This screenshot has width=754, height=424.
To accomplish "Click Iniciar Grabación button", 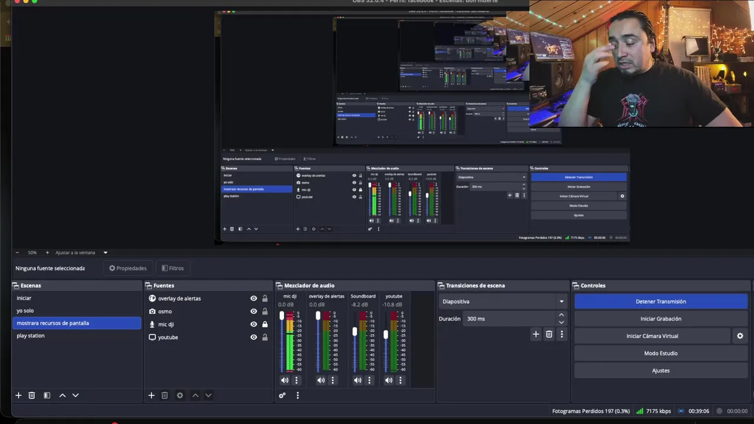I will pos(661,319).
